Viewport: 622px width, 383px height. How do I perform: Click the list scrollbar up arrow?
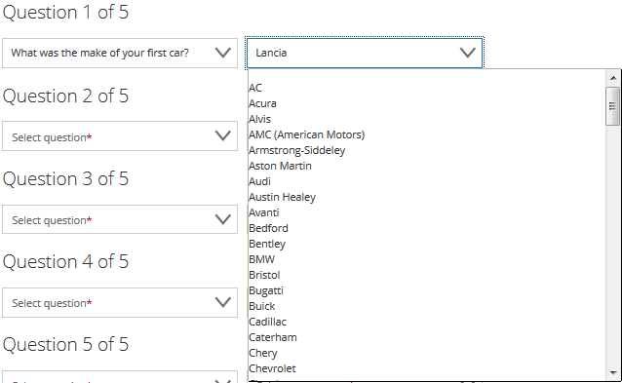point(613,78)
